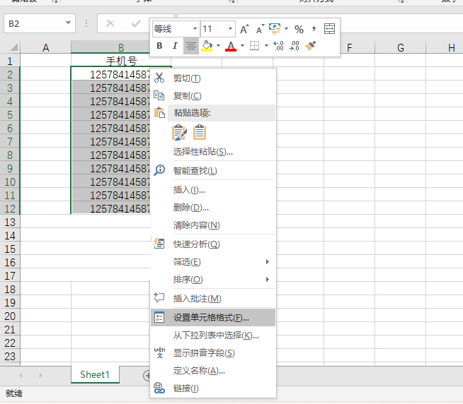Viewport: 463px width, 404px height.
Task: Click the borders icon in mini toolbar
Action: (x=254, y=46)
